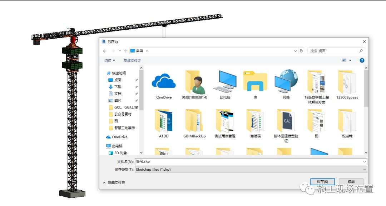Open the 关丽(10003814) user folder
Image resolution: width=386 pixels, height=206 pixels.
pyautogui.click(x=194, y=85)
